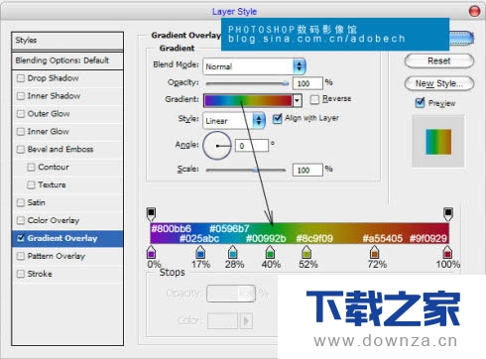
Task: Enable the Pattern Overlay checkbox
Action: (21, 256)
